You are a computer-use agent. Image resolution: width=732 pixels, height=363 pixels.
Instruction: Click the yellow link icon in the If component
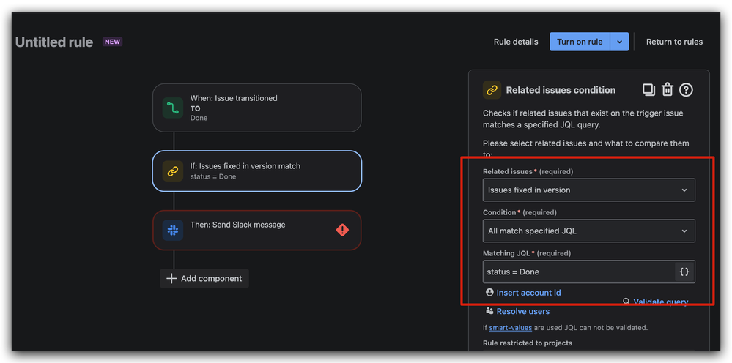(x=173, y=171)
